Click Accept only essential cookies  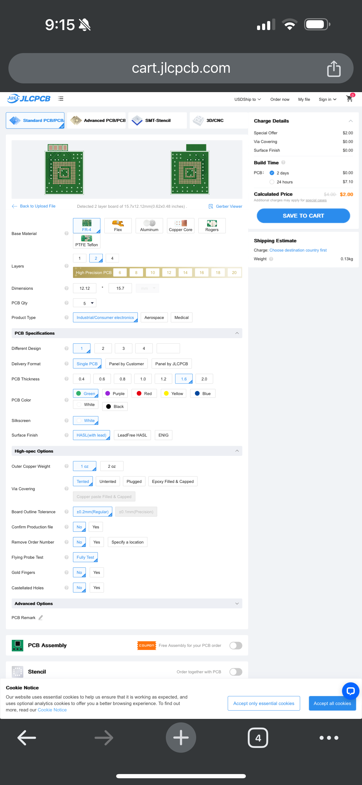coord(264,703)
